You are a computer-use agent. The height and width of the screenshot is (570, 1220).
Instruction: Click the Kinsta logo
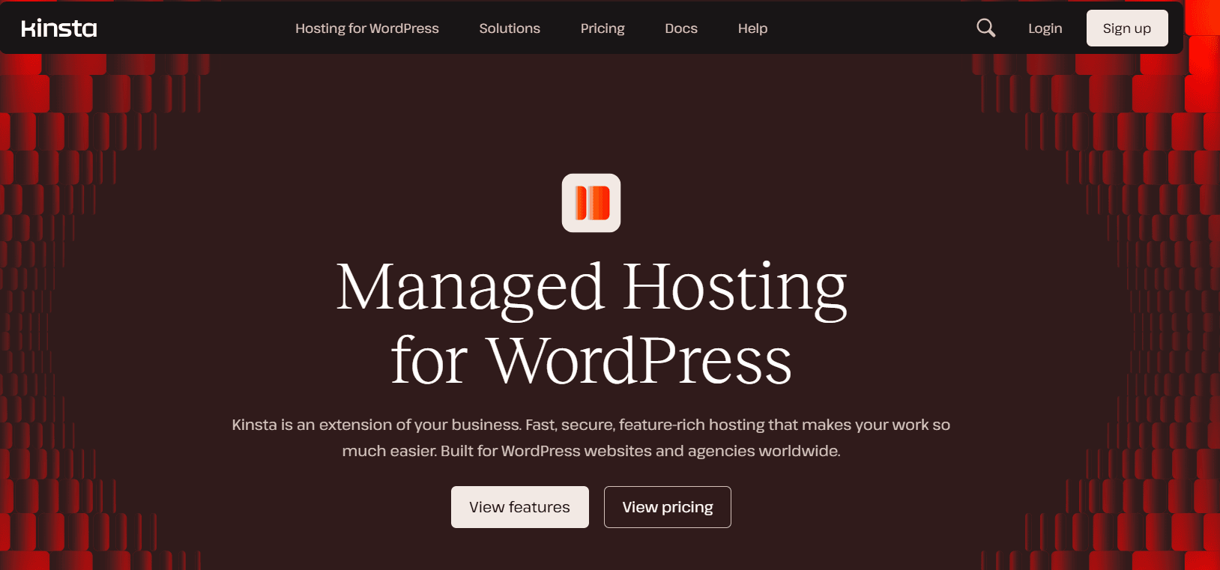pyautogui.click(x=59, y=28)
